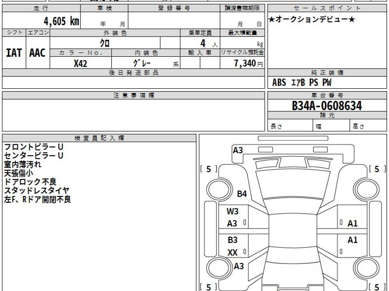Click the B3 dent mark on diagram
Viewport: 389px width, 291px height.
[x=232, y=240]
